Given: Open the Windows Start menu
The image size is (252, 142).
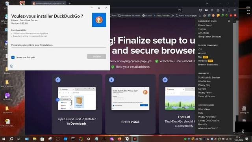Looking at the screenshot, I should tap(4, 139).
